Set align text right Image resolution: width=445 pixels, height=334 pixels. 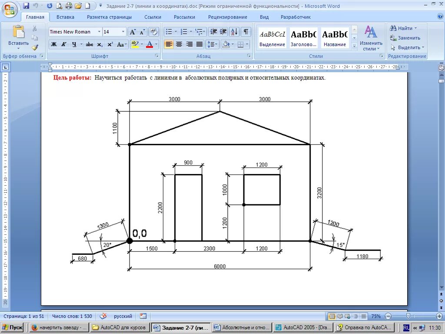coord(189,44)
